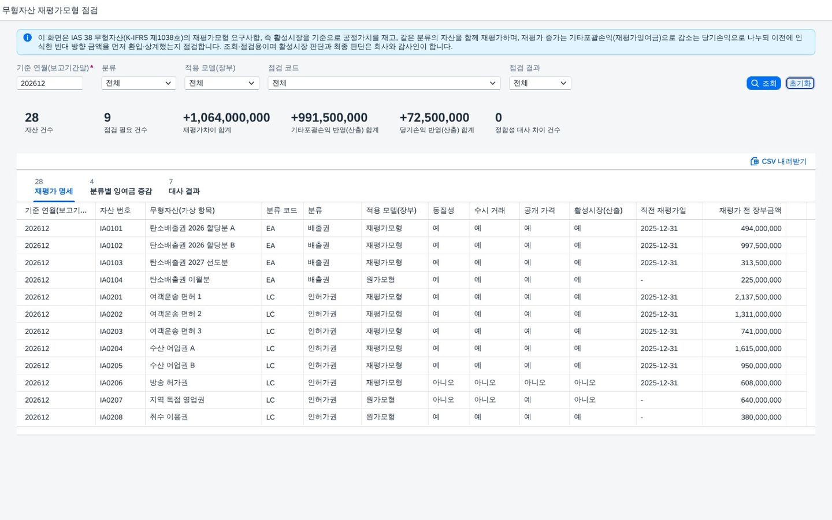Focus the 기준 연월 input field 202612
This screenshot has height=520, width=832.
tap(50, 83)
